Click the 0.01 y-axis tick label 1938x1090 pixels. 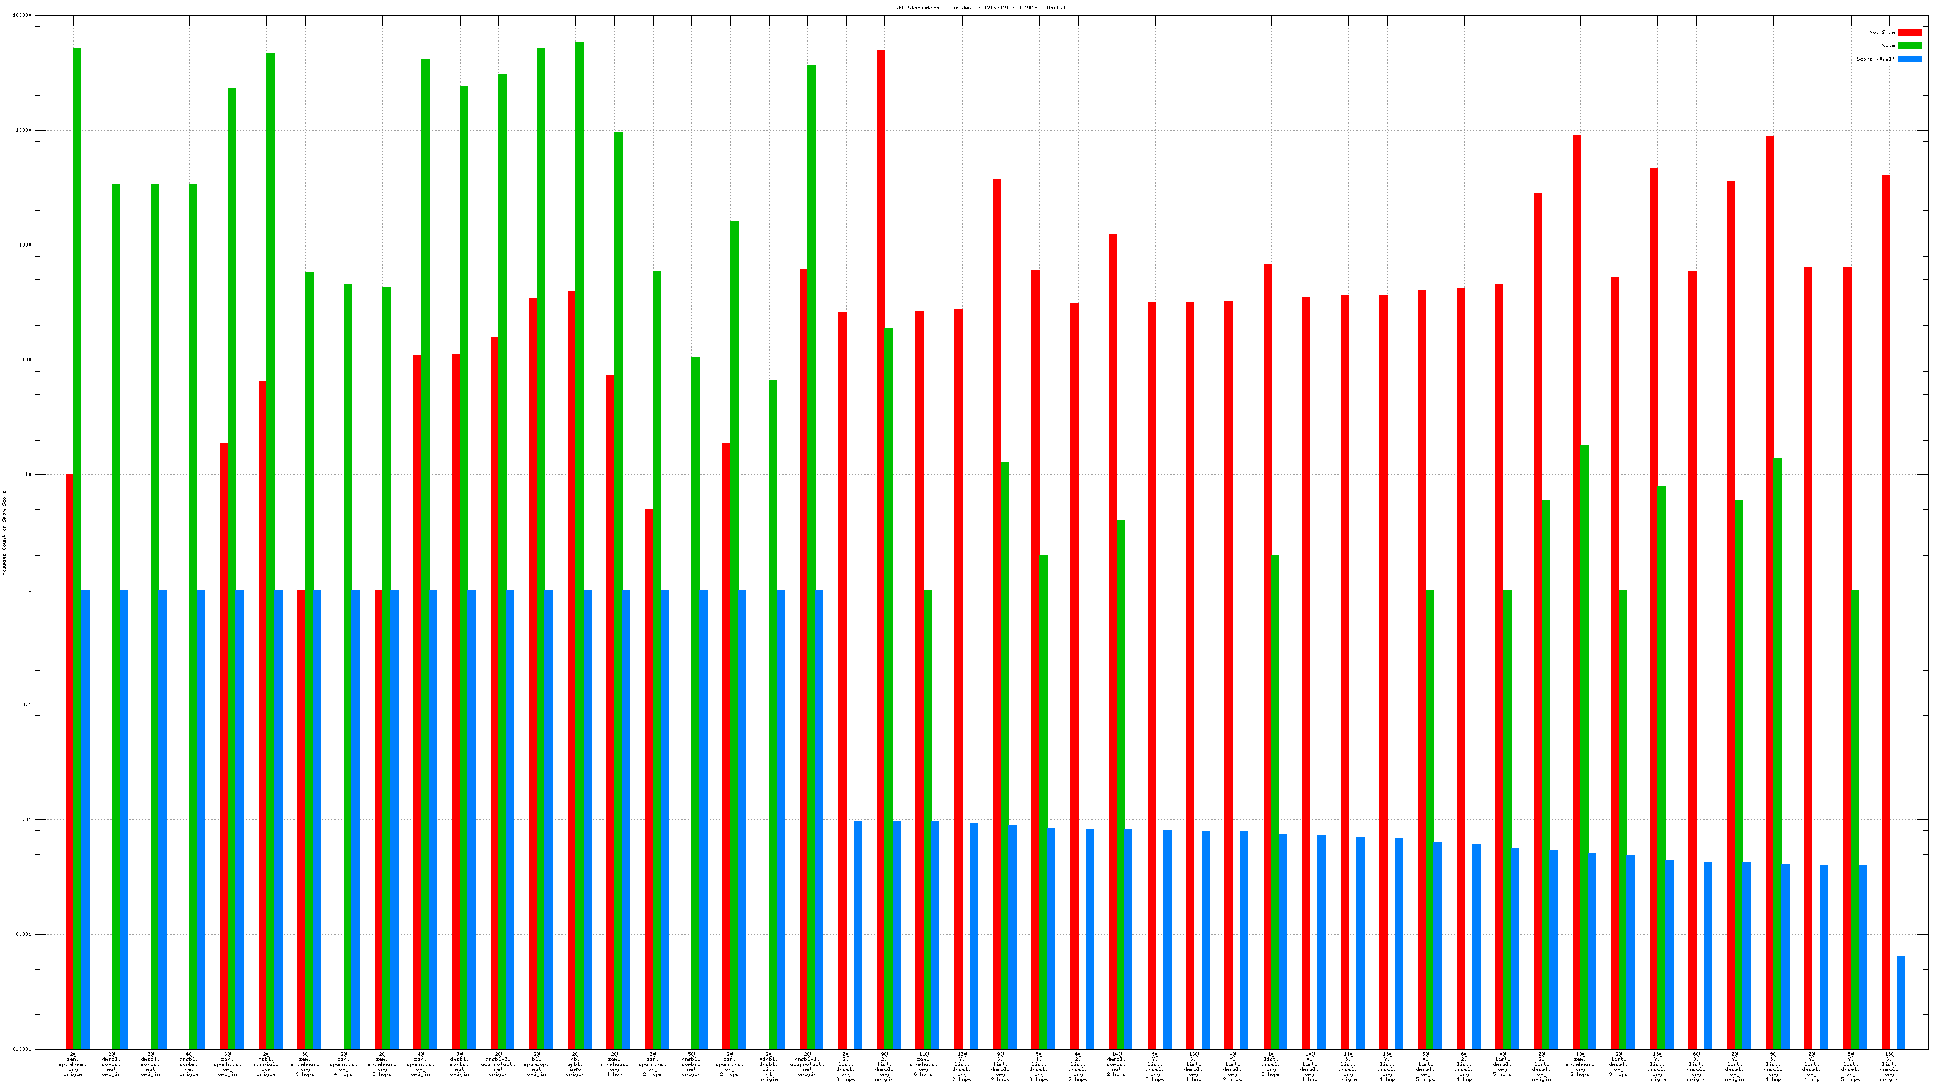click(26, 820)
